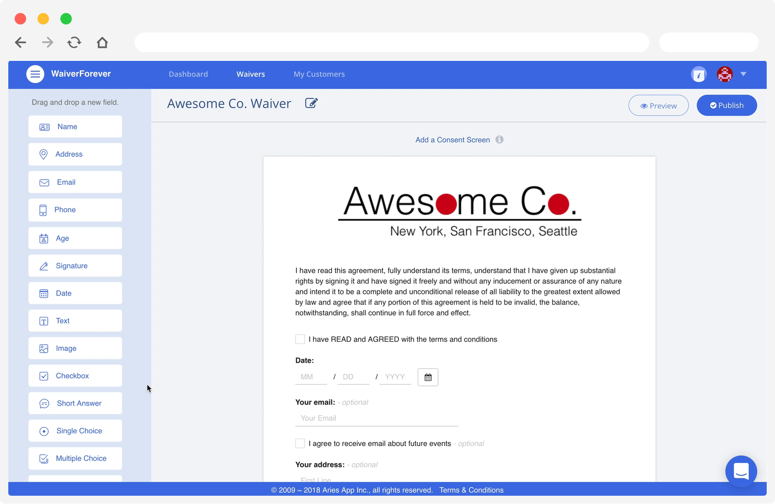Click Add a Consent Screen link
This screenshot has height=504, width=775.
pos(453,140)
